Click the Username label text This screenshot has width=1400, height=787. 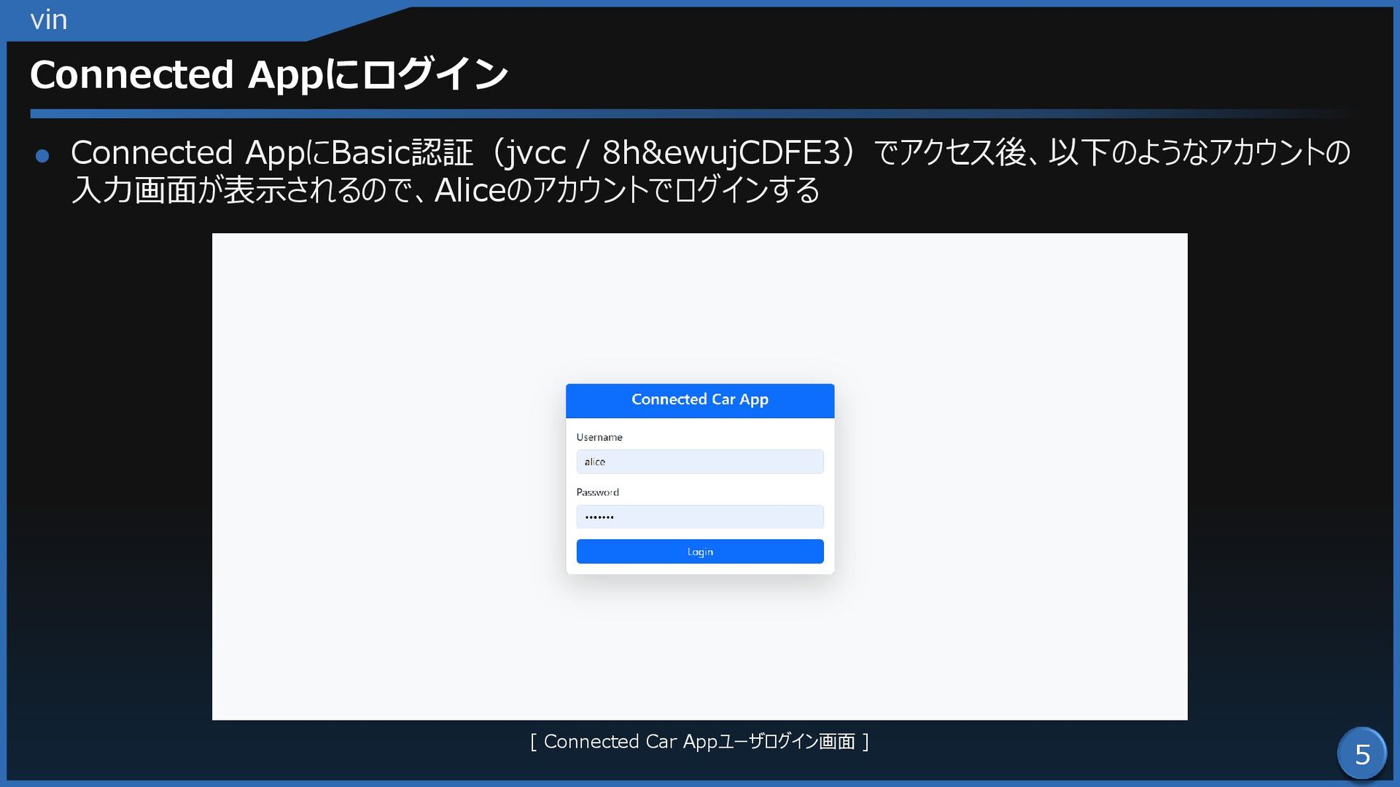pos(599,437)
